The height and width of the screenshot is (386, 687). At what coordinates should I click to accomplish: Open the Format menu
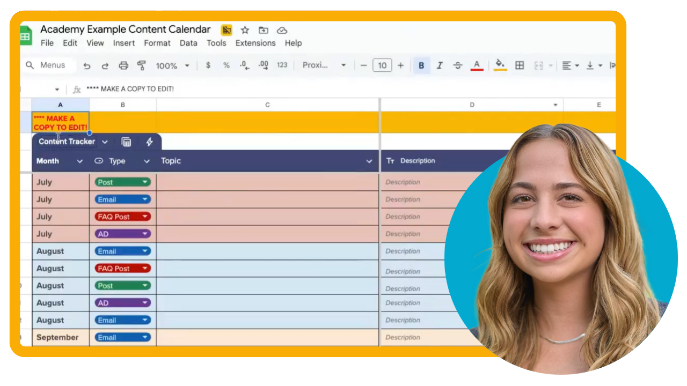pyautogui.click(x=157, y=43)
